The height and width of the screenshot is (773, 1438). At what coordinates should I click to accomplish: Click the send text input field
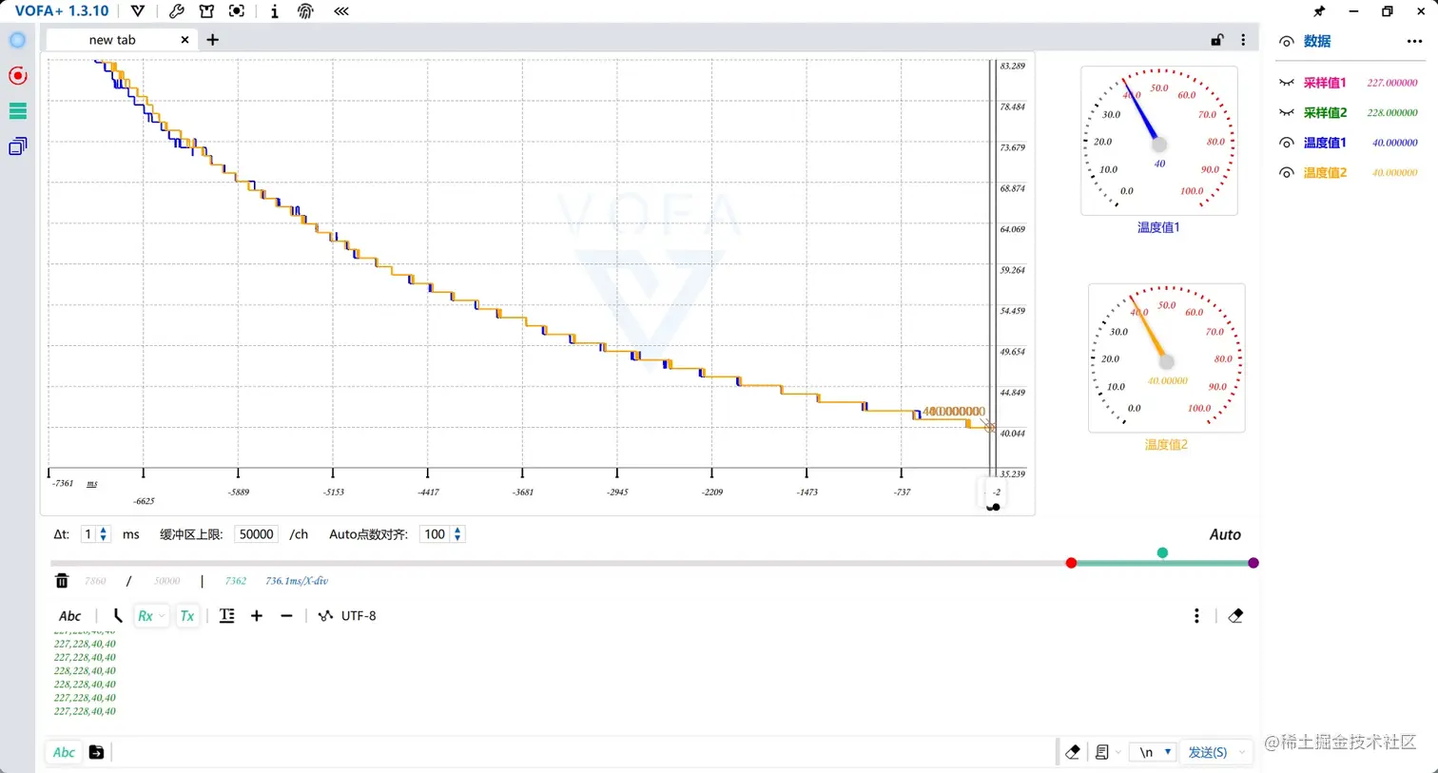click(583, 752)
